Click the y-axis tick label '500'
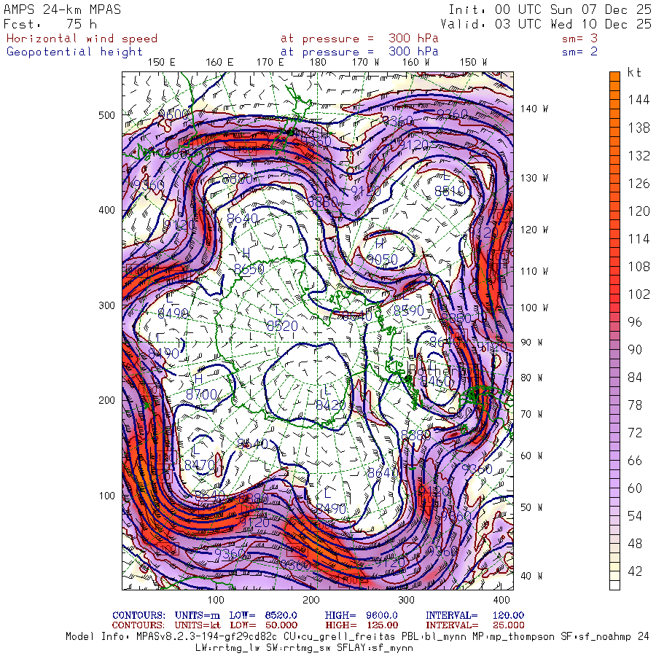656x656 pixels. pos(106,115)
